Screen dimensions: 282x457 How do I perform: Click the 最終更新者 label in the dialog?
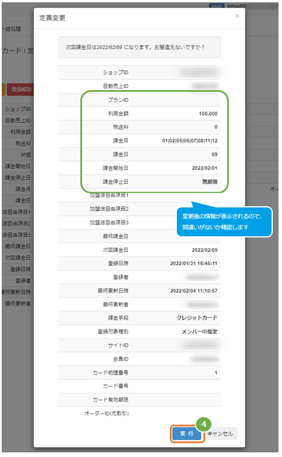point(116,304)
